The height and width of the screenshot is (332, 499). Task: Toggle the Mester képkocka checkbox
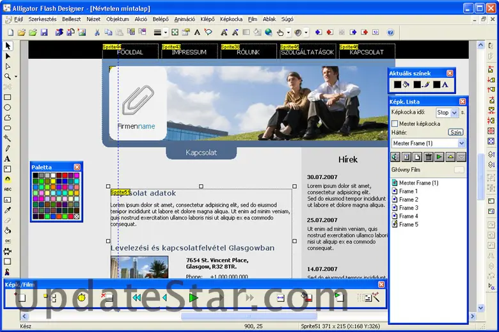(395, 123)
